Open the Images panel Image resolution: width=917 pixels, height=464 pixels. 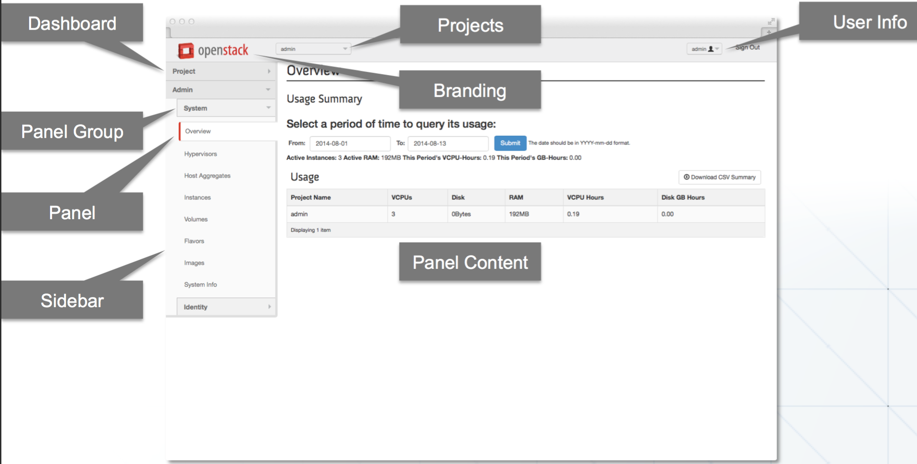[x=194, y=263]
